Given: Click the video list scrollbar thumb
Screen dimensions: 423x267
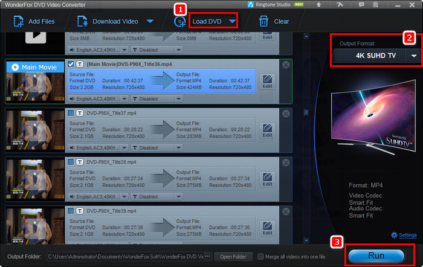Looking at the screenshot, I should click(306, 112).
